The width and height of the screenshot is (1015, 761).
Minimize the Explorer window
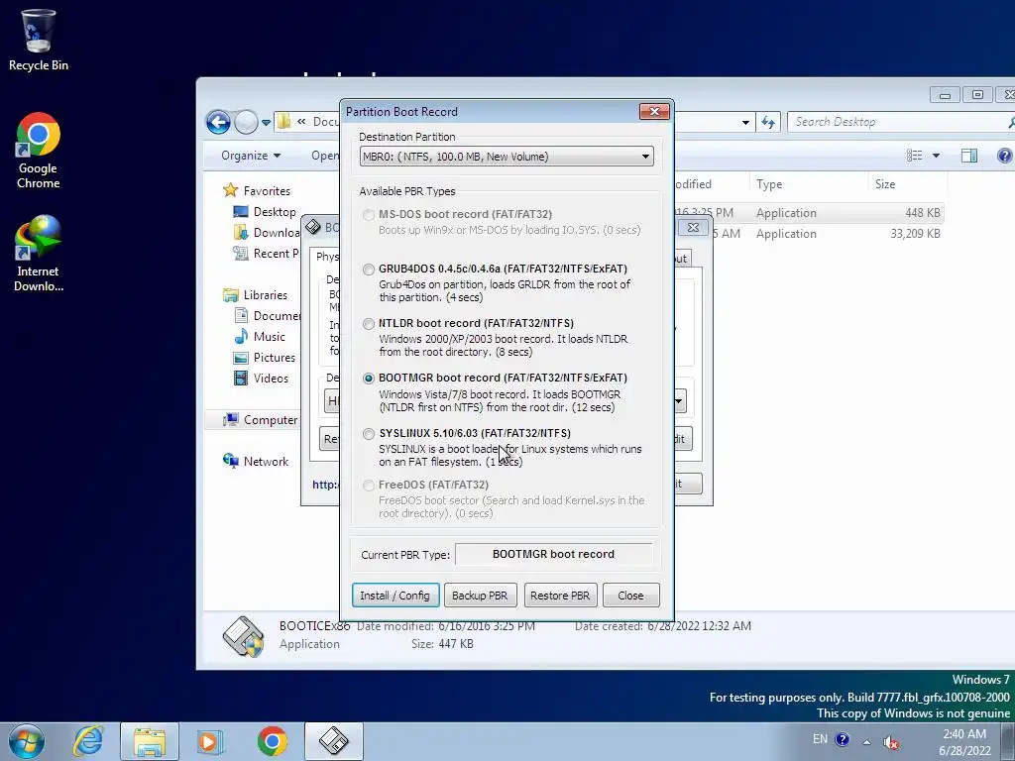tap(945, 95)
